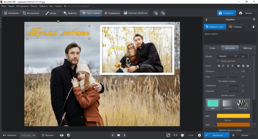Click the yellow text color swatch
Screen dimensions: 258x139
tap(233, 116)
